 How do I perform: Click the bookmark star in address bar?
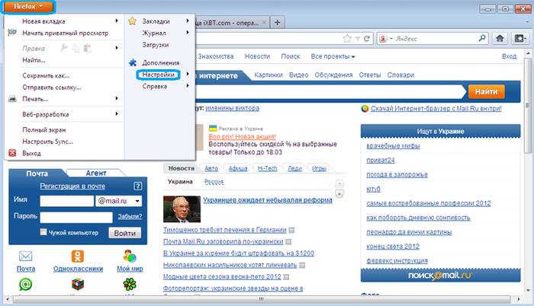tap(347, 38)
